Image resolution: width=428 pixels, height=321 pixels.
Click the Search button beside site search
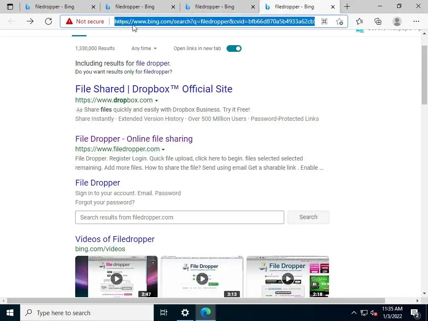point(308,217)
